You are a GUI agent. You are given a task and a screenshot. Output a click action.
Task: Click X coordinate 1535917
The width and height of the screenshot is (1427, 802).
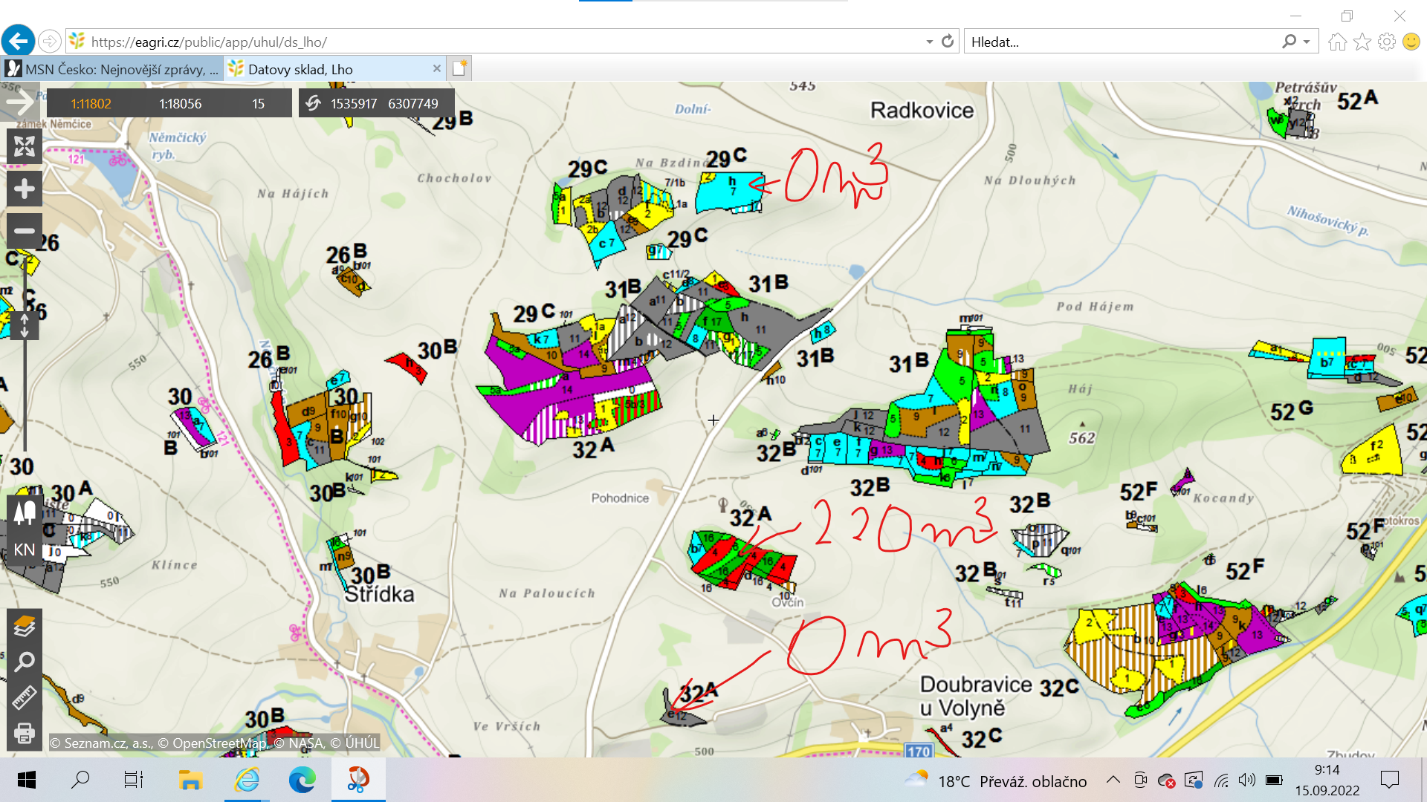(x=354, y=104)
